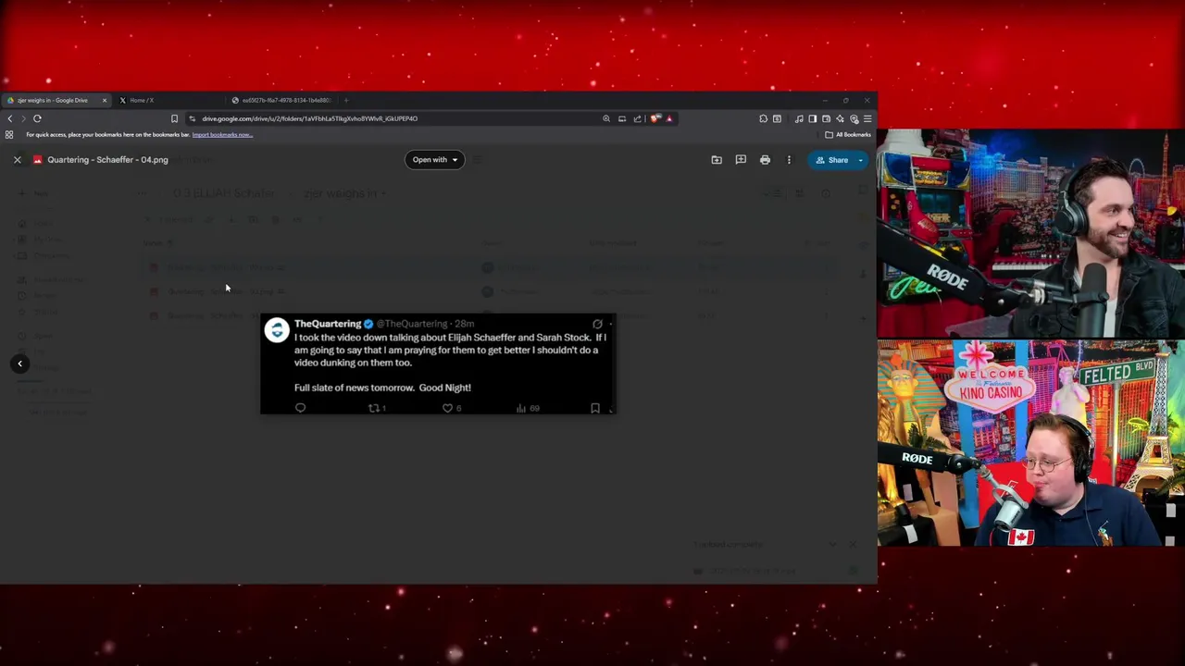Go back with the browser back arrow

(10, 118)
